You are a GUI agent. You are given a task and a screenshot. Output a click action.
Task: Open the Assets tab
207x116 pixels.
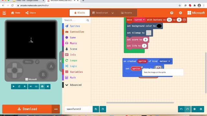click(126, 13)
